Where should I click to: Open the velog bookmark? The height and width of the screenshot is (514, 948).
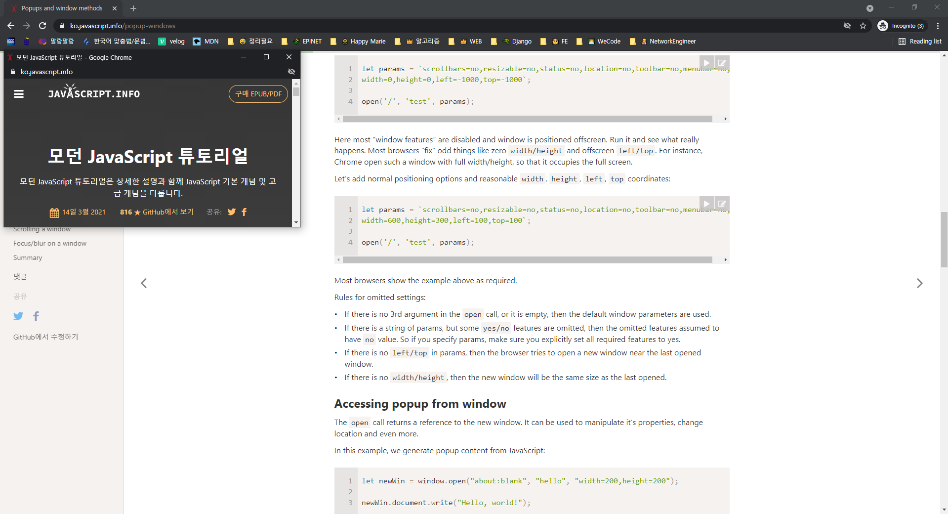tap(171, 42)
